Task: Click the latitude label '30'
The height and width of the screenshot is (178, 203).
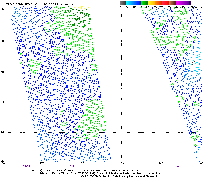Action: [2, 160]
